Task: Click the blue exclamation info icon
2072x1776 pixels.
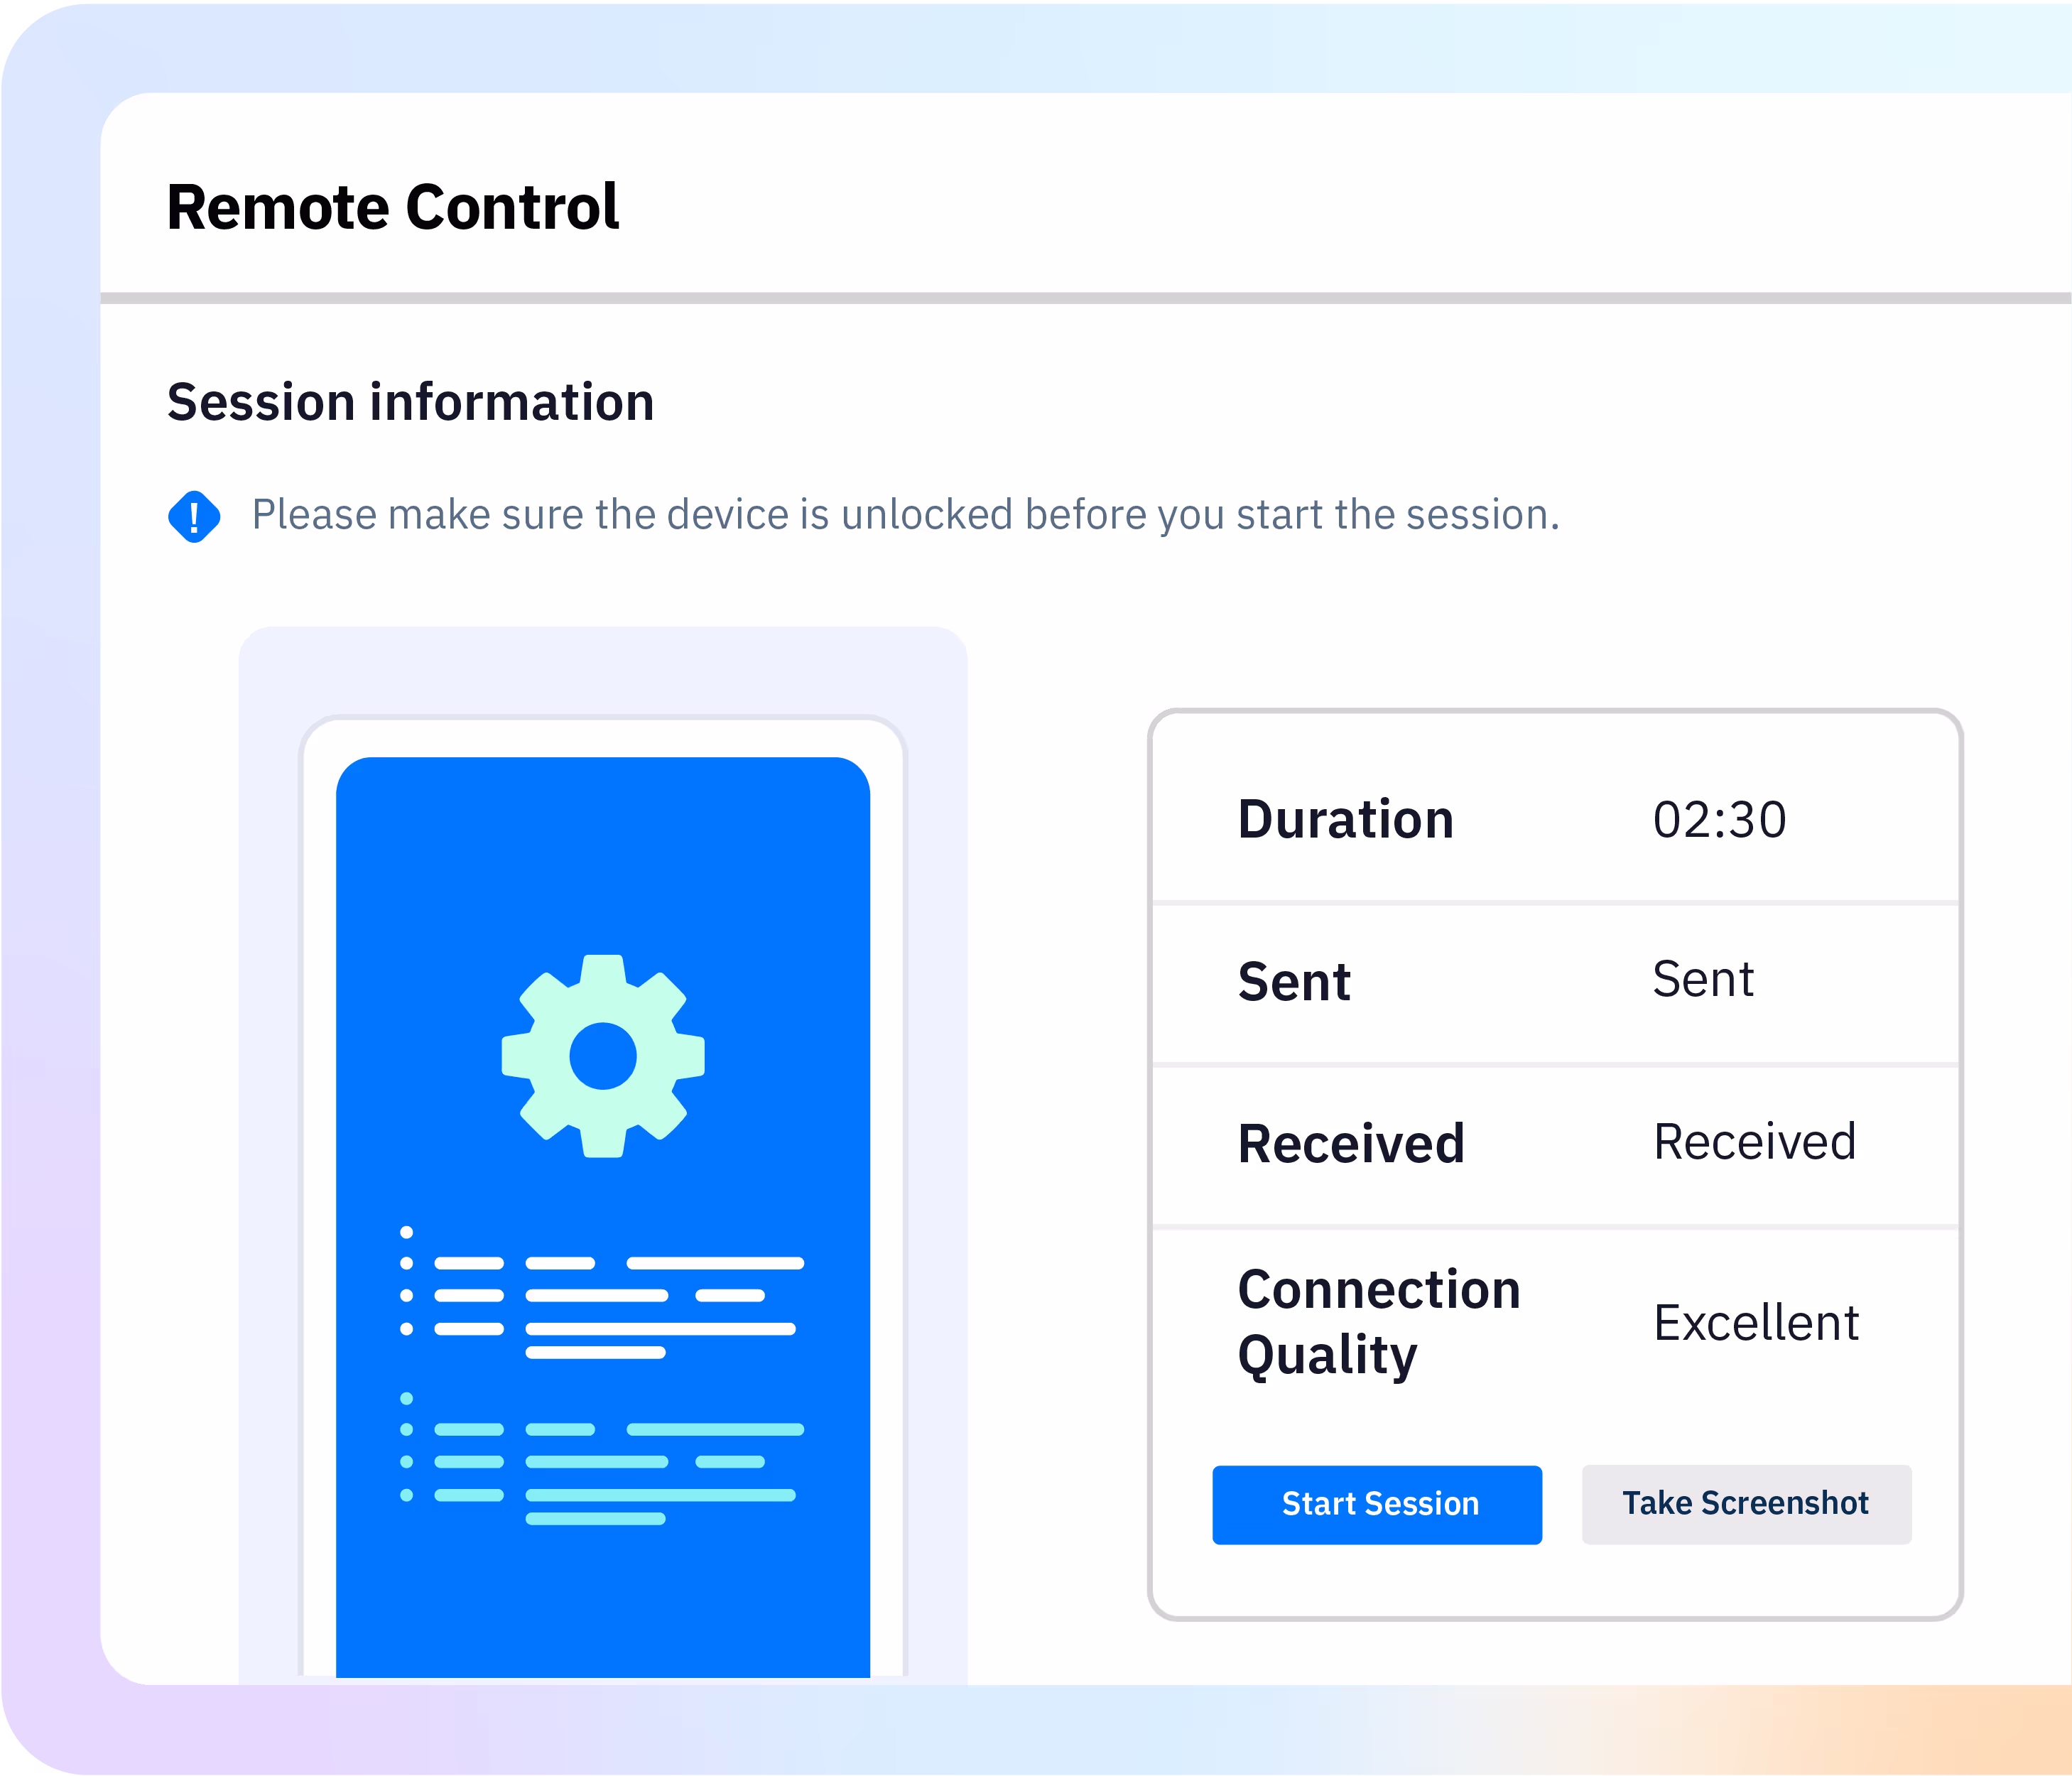Action: pyautogui.click(x=194, y=516)
